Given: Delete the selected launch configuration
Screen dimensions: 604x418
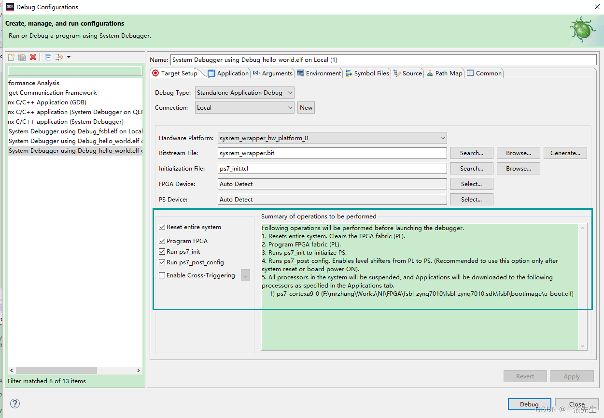Looking at the screenshot, I should click(33, 58).
